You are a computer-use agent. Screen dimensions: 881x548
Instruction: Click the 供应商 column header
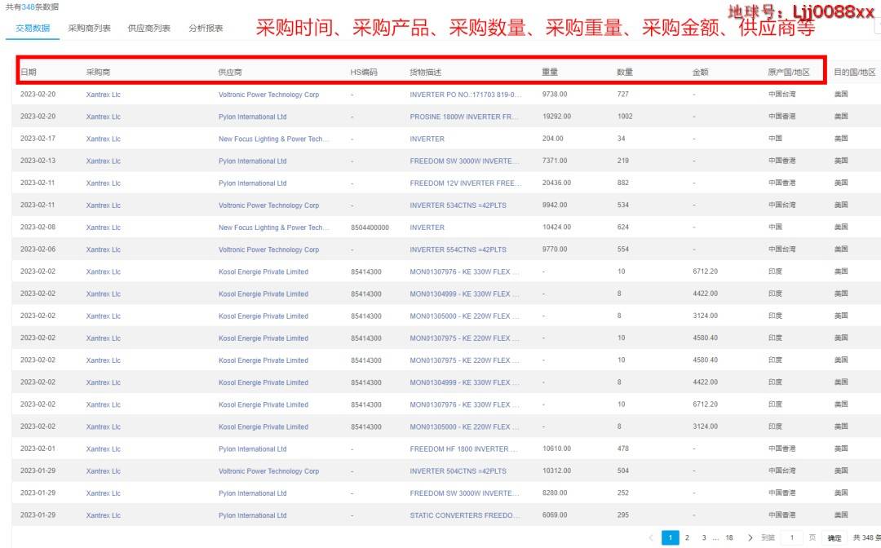coord(230,72)
